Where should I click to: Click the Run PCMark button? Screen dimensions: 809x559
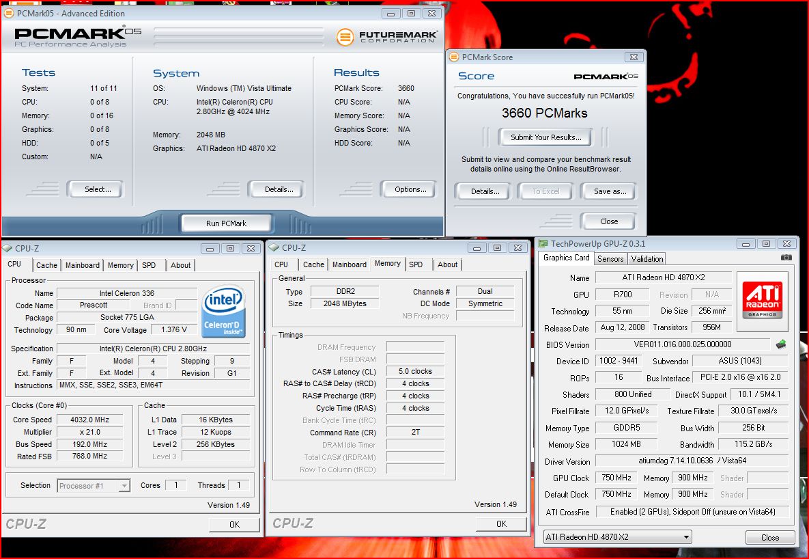(x=226, y=223)
